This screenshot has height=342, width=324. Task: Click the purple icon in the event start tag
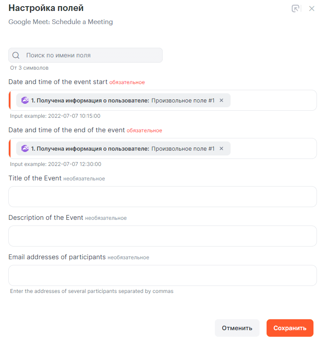[x=25, y=100]
